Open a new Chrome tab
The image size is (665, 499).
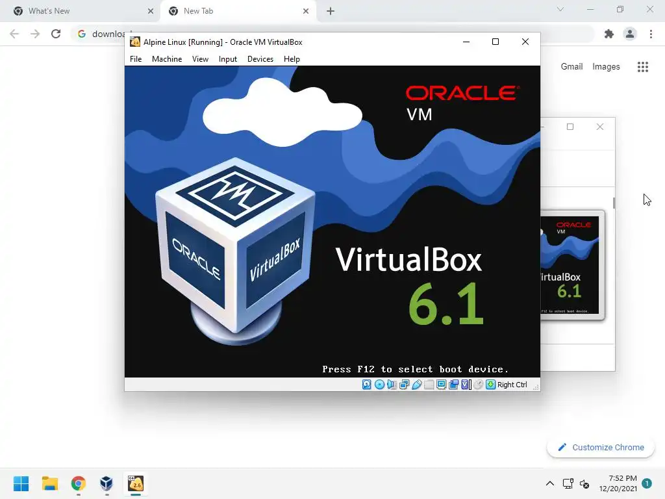click(331, 11)
